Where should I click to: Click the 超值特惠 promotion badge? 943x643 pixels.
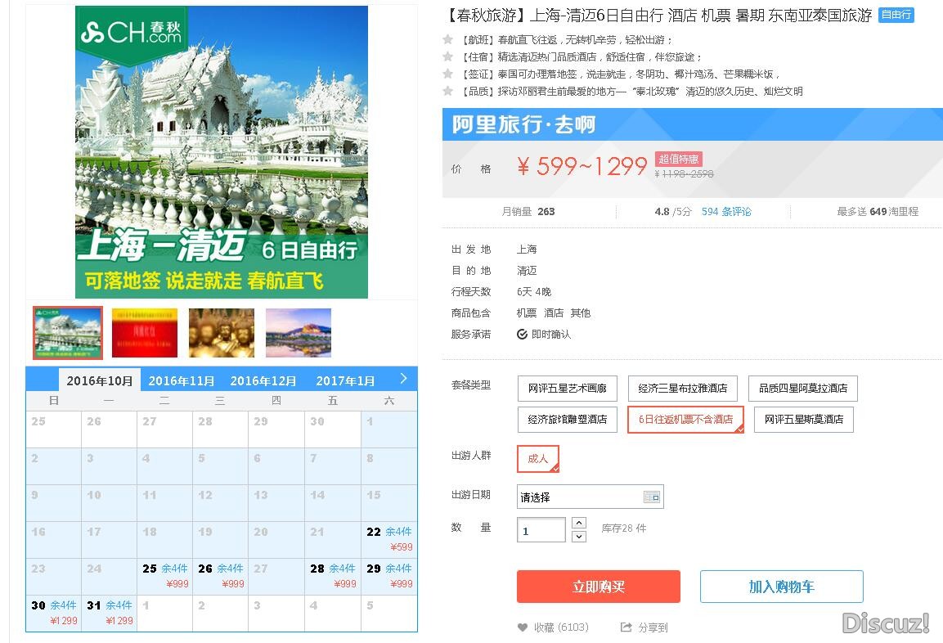tap(678, 159)
